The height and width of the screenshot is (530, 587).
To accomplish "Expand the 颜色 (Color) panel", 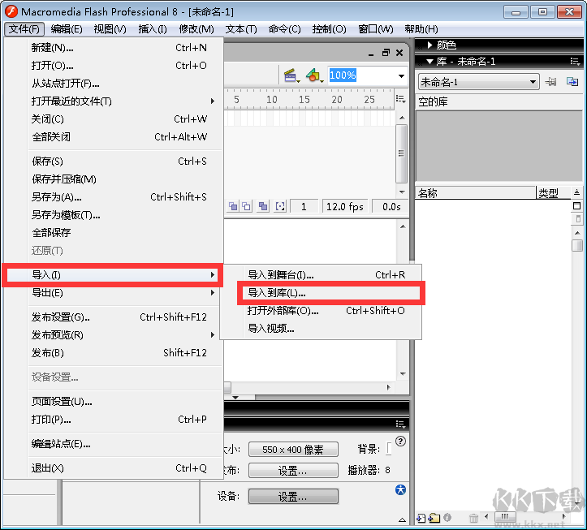I will [430, 45].
